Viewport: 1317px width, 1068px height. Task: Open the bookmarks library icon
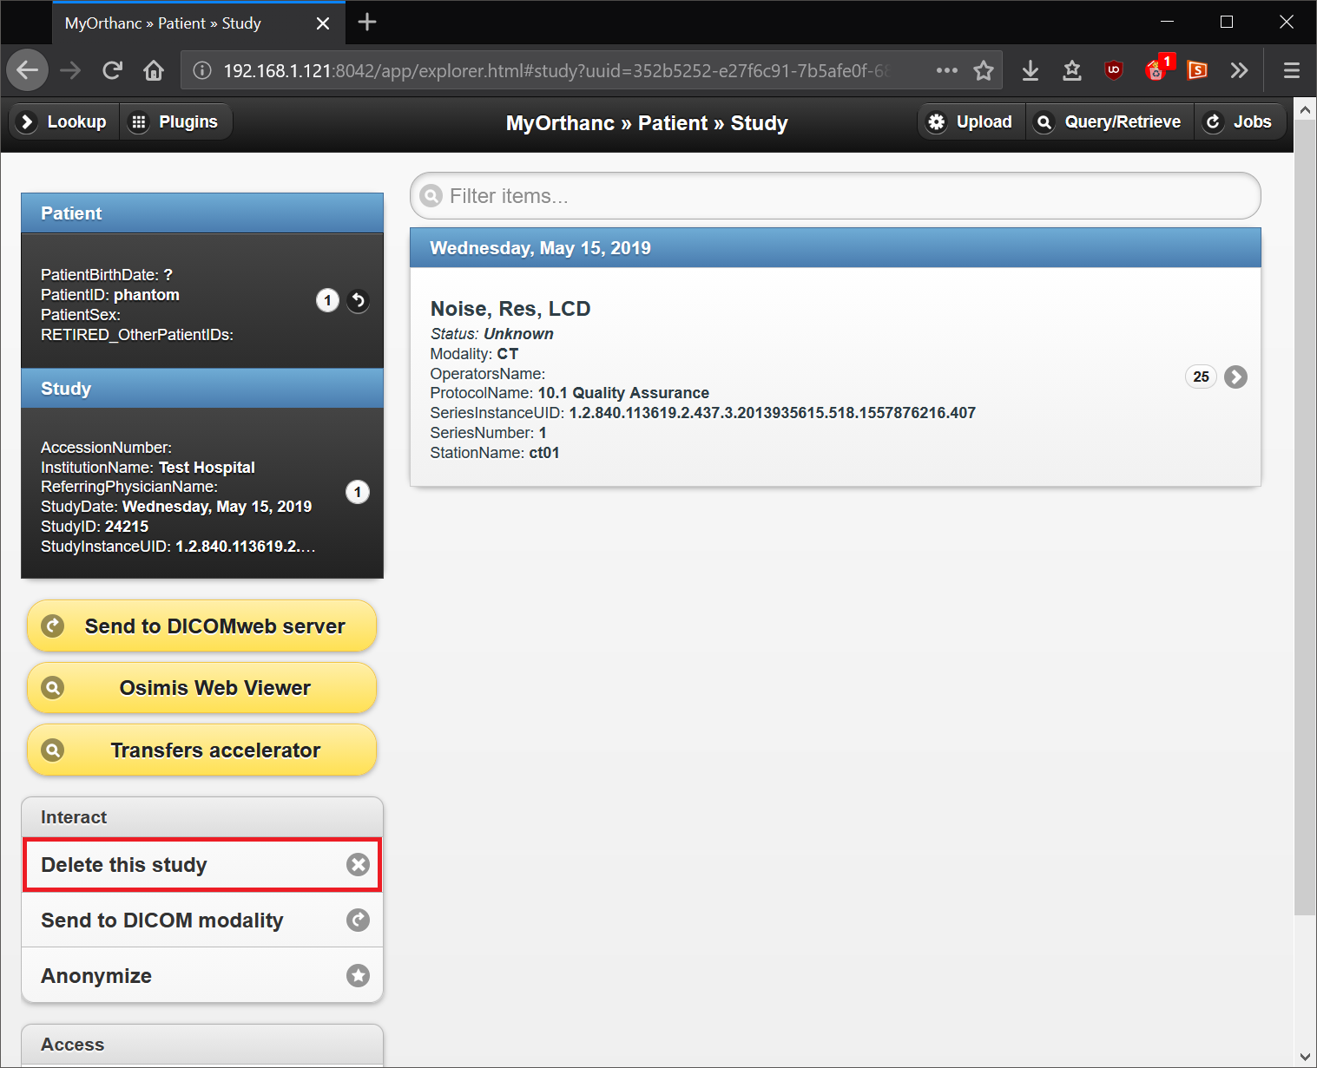[x=1072, y=70]
